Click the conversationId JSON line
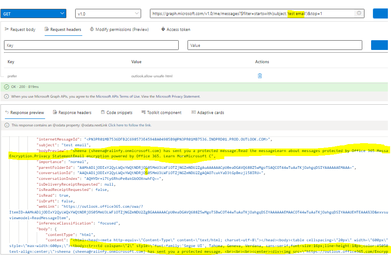Viewport: 391px width, 255px height. pyautogui.click(x=151, y=173)
